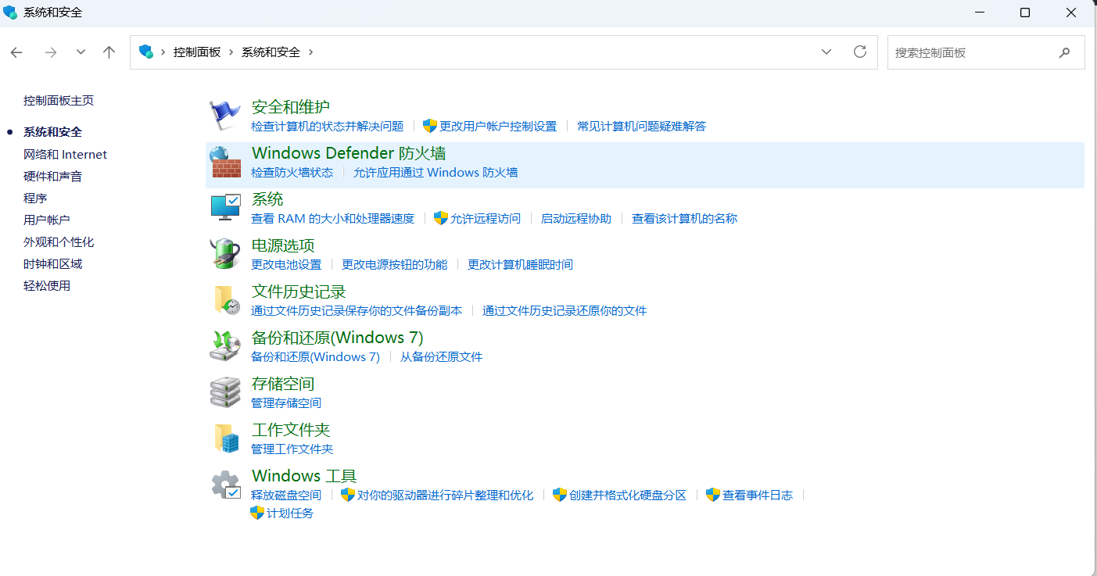Open 程序 category in sidebar
The height and width of the screenshot is (576, 1097).
tap(35, 199)
